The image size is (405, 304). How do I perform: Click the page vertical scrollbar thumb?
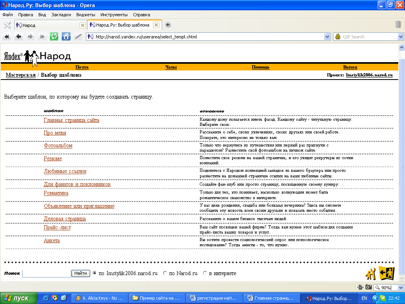[401, 167]
